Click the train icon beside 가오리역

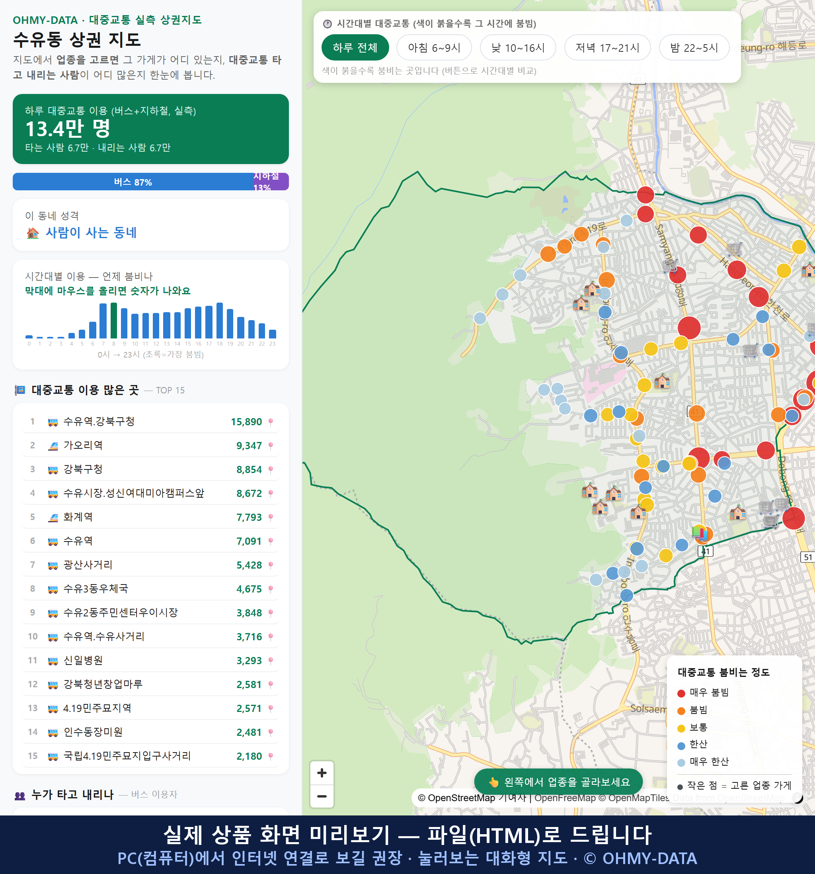[x=53, y=446]
